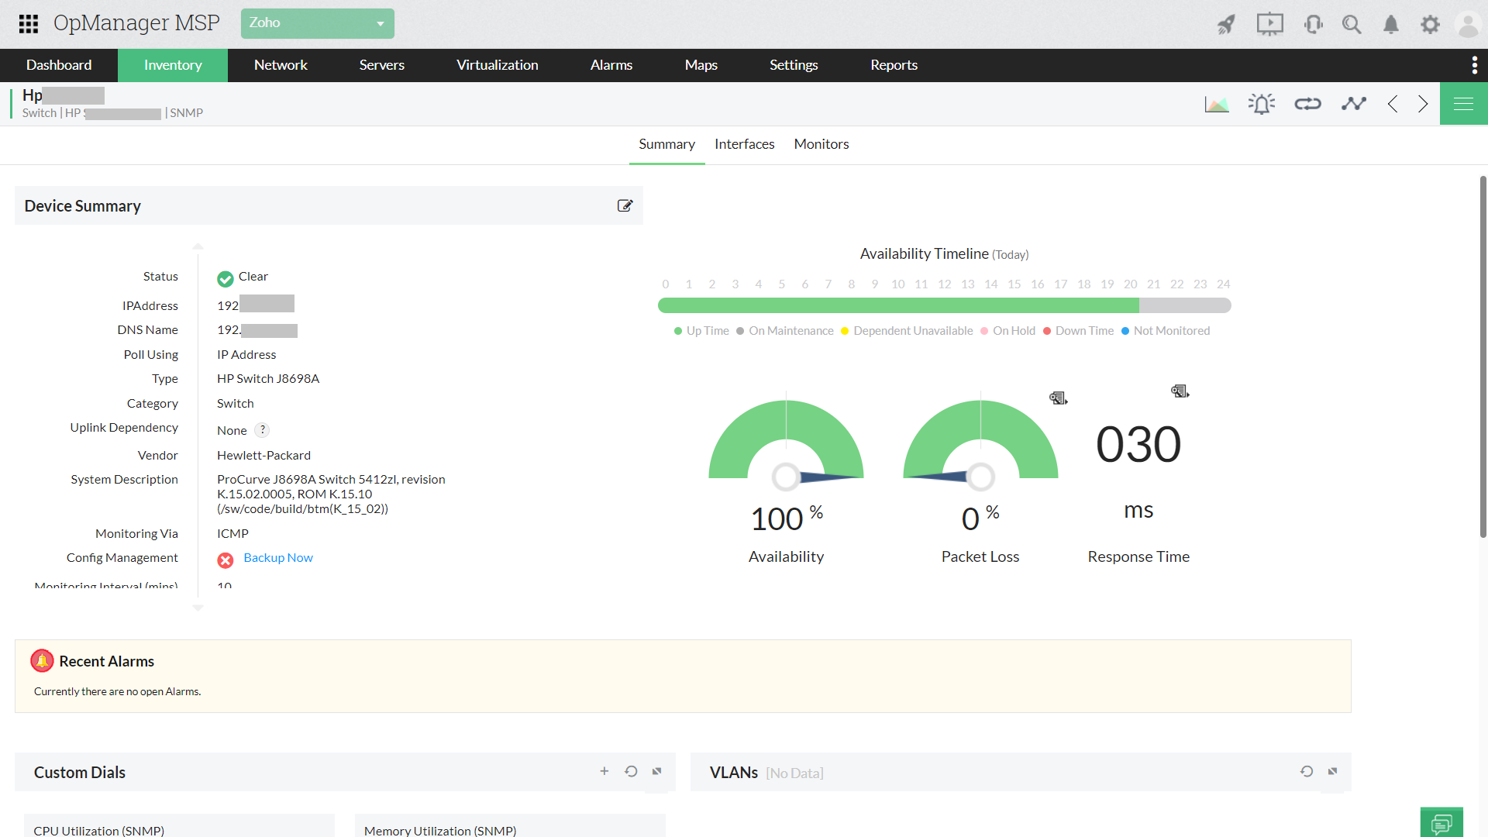Switch to the Interfaces tab
This screenshot has width=1488, height=837.
point(744,144)
